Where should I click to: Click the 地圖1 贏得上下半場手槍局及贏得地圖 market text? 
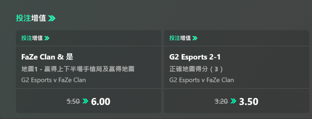78,69
